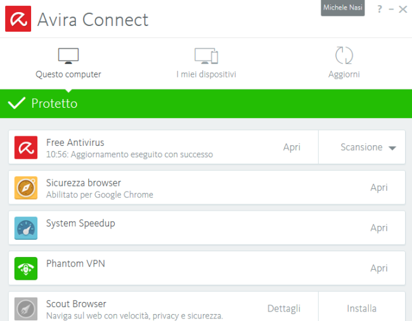Open the I miei dispositivi devices icon
The image size is (412, 321).
tap(206, 56)
